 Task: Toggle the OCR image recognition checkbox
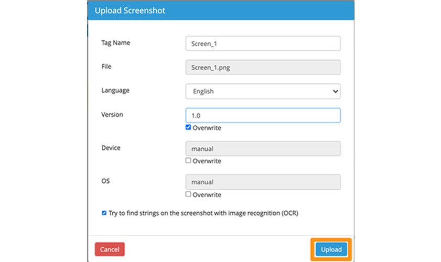(x=104, y=213)
